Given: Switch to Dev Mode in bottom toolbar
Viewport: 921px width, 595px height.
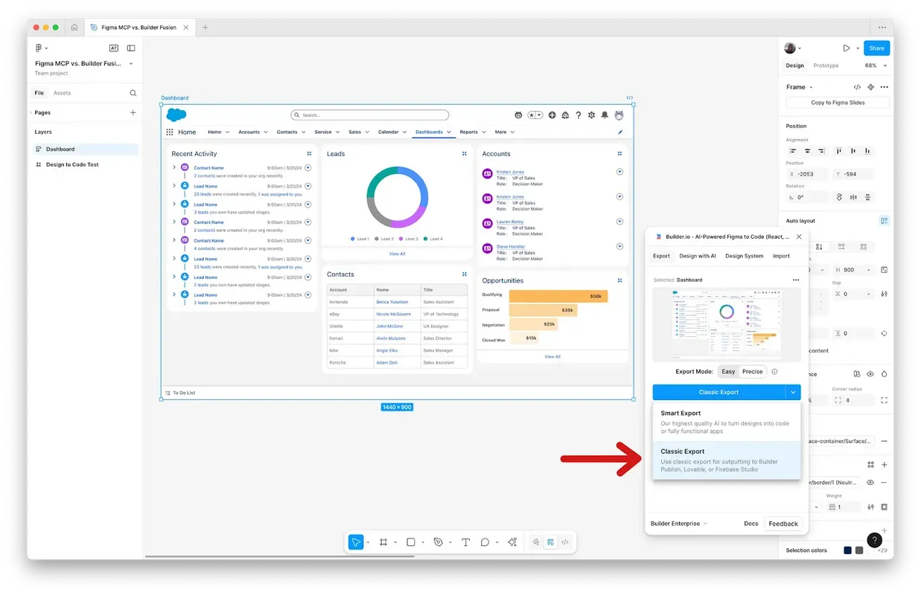Looking at the screenshot, I should (565, 542).
